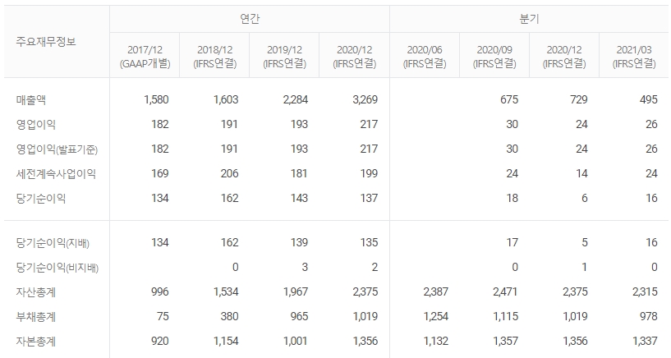The width and height of the screenshot is (671, 358).
Task: Click 당기순이익 row value 6 for quarterly 2020/12
Action: pos(585,198)
